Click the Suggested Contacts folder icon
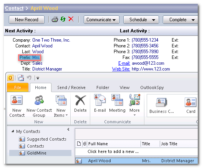The height and width of the screenshot is (168, 202). [x=22, y=139]
